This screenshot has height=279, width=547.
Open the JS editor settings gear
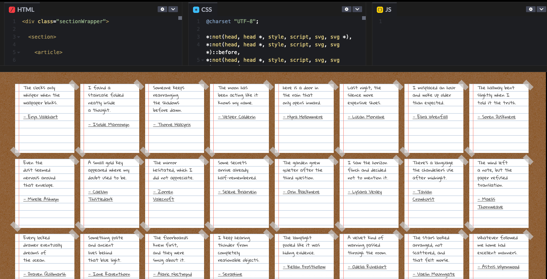coord(530,9)
